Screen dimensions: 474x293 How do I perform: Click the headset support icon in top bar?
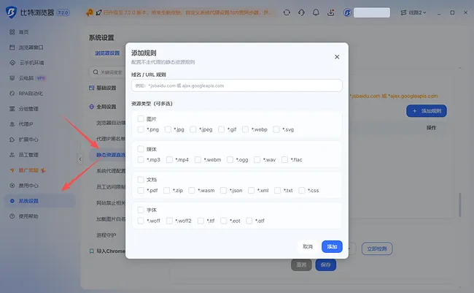[x=301, y=12]
